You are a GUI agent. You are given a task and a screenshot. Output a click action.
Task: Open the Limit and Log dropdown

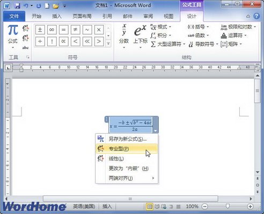[x=238, y=27]
